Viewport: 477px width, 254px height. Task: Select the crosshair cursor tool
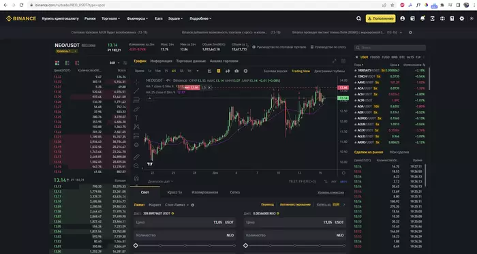pos(136,82)
